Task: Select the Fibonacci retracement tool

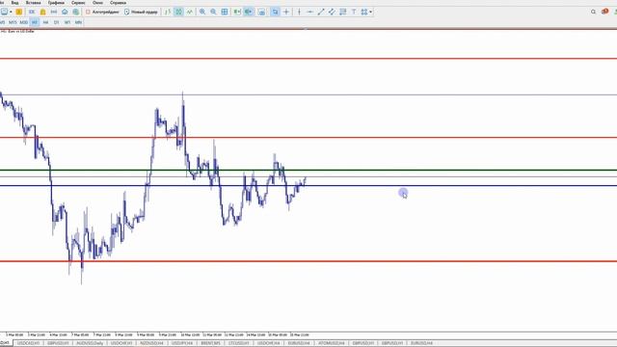Action: pos(343,12)
